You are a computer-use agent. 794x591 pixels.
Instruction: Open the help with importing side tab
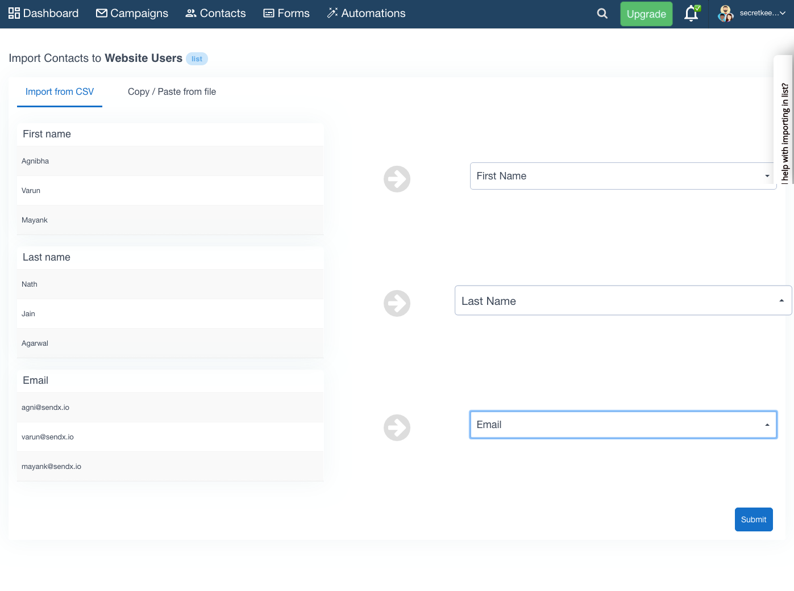tap(784, 133)
